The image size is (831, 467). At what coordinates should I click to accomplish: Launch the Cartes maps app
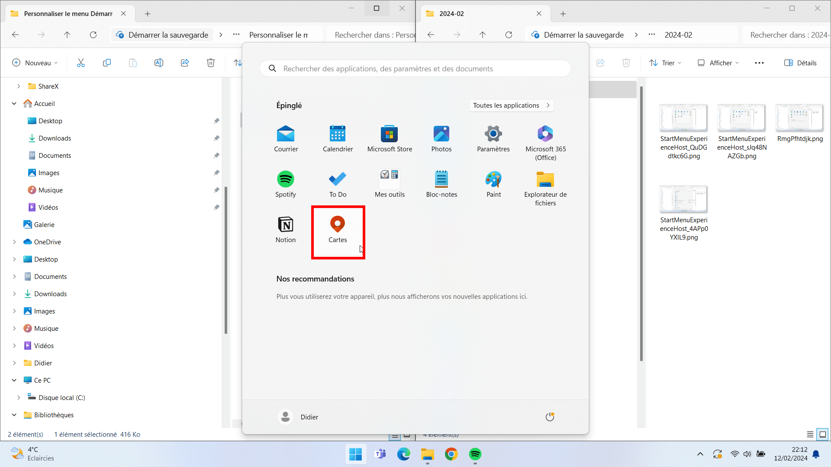point(338,230)
